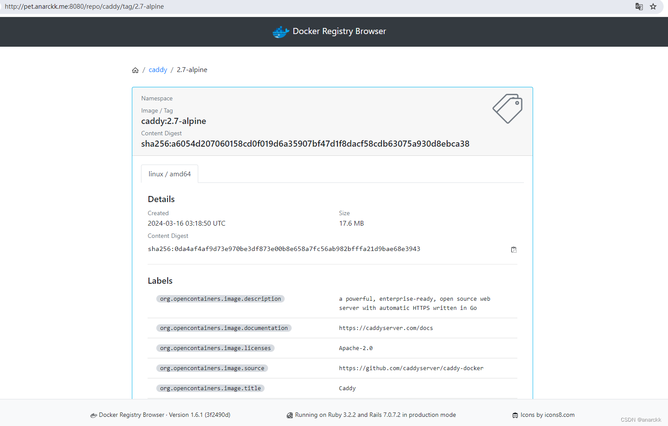This screenshot has height=426, width=668.
Task: Switch to the linux / amd64 tab
Action: pos(169,174)
